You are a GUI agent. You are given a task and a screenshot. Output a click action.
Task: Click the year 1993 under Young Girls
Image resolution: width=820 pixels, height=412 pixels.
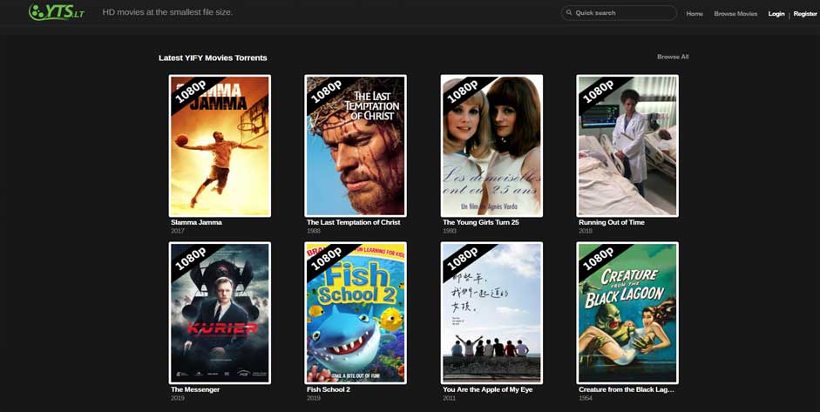450,231
